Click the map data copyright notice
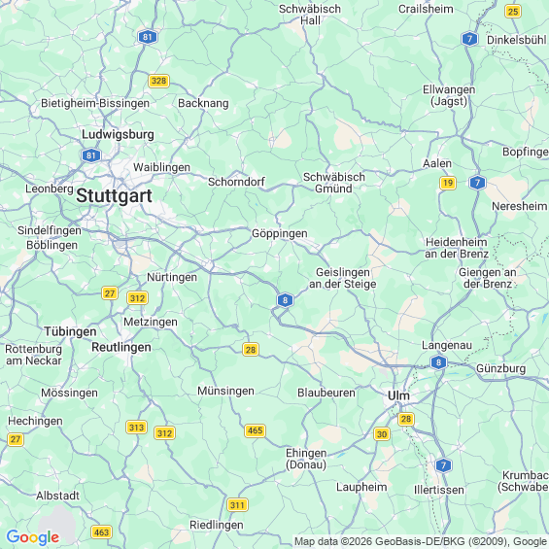The image size is (549, 549). click(421, 542)
